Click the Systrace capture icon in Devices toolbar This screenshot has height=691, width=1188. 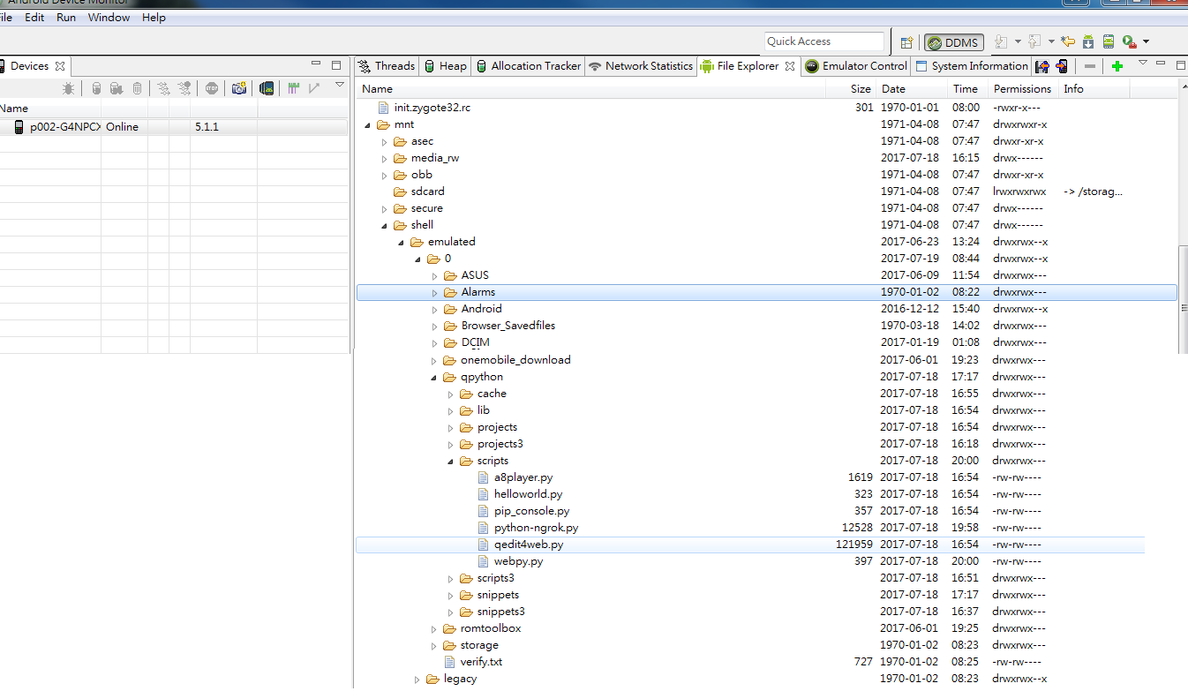point(294,88)
